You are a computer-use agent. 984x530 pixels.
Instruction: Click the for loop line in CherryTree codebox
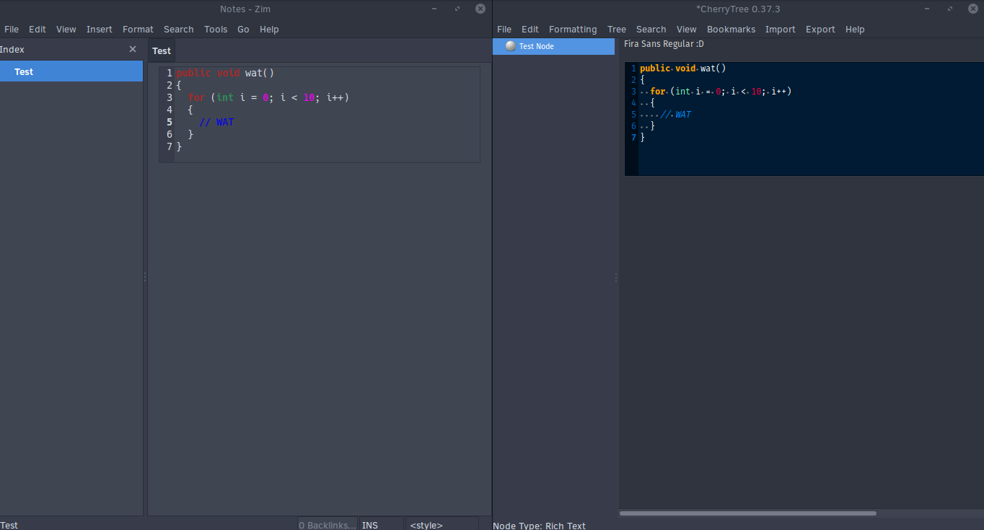pos(721,92)
